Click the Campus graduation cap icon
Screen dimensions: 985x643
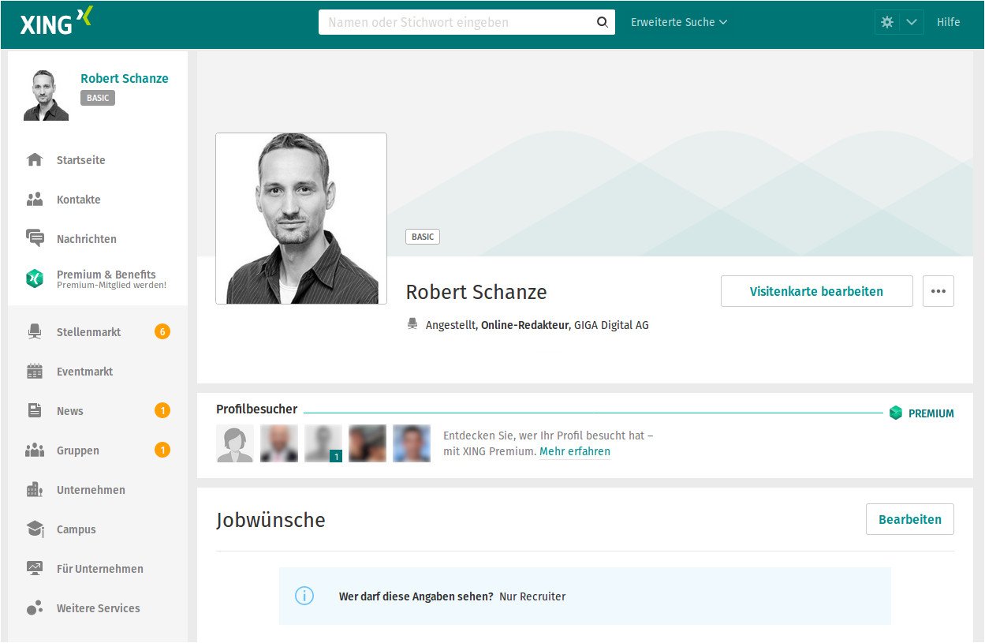35,529
